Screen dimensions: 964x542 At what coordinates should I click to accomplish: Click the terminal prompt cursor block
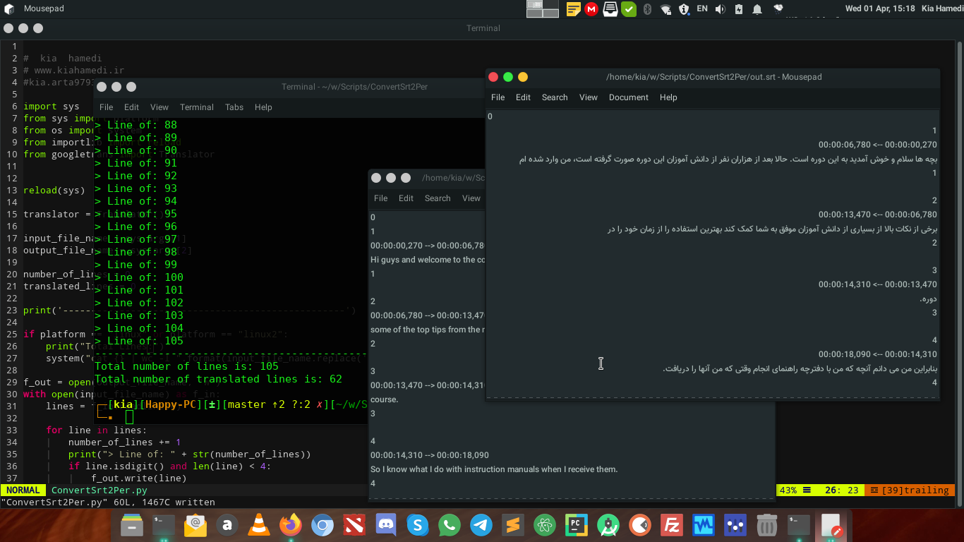(130, 417)
